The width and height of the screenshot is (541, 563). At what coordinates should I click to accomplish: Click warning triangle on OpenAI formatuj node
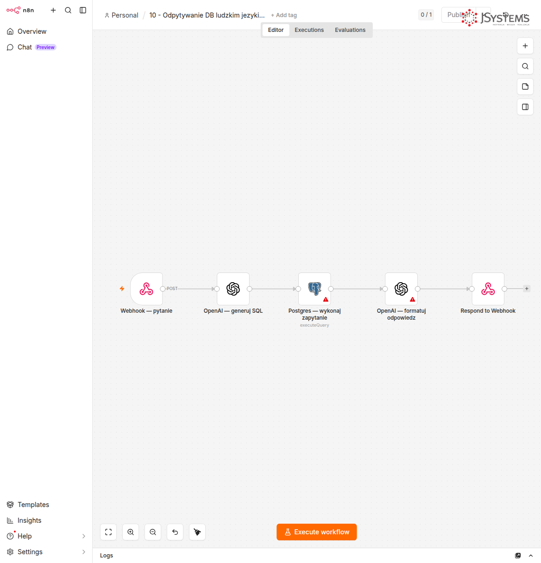coord(412,299)
